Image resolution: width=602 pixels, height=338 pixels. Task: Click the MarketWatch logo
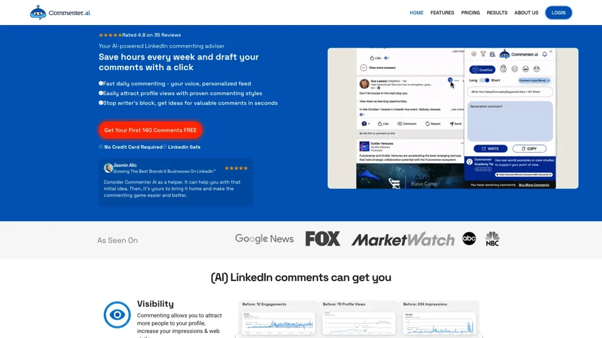point(403,239)
